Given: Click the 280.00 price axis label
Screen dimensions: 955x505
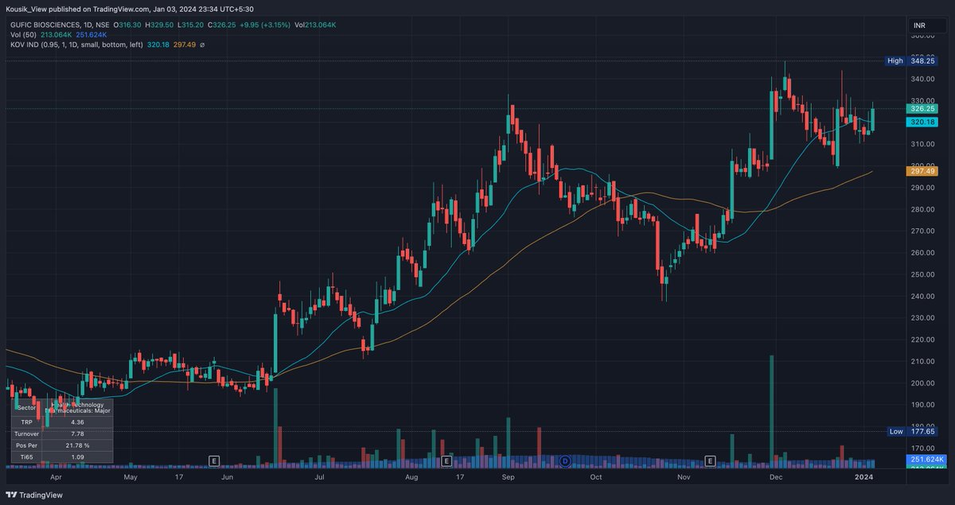Looking at the screenshot, I should click(x=922, y=209).
